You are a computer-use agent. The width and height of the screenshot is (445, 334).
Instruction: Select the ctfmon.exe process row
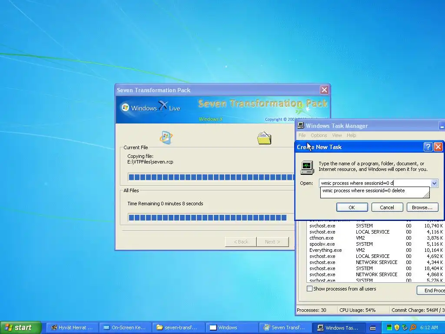376,238
